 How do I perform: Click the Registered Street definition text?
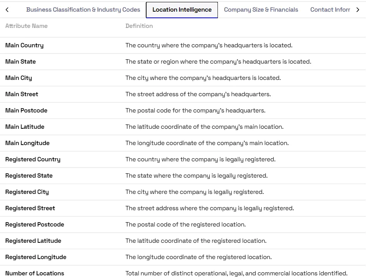pyautogui.click(x=210, y=208)
